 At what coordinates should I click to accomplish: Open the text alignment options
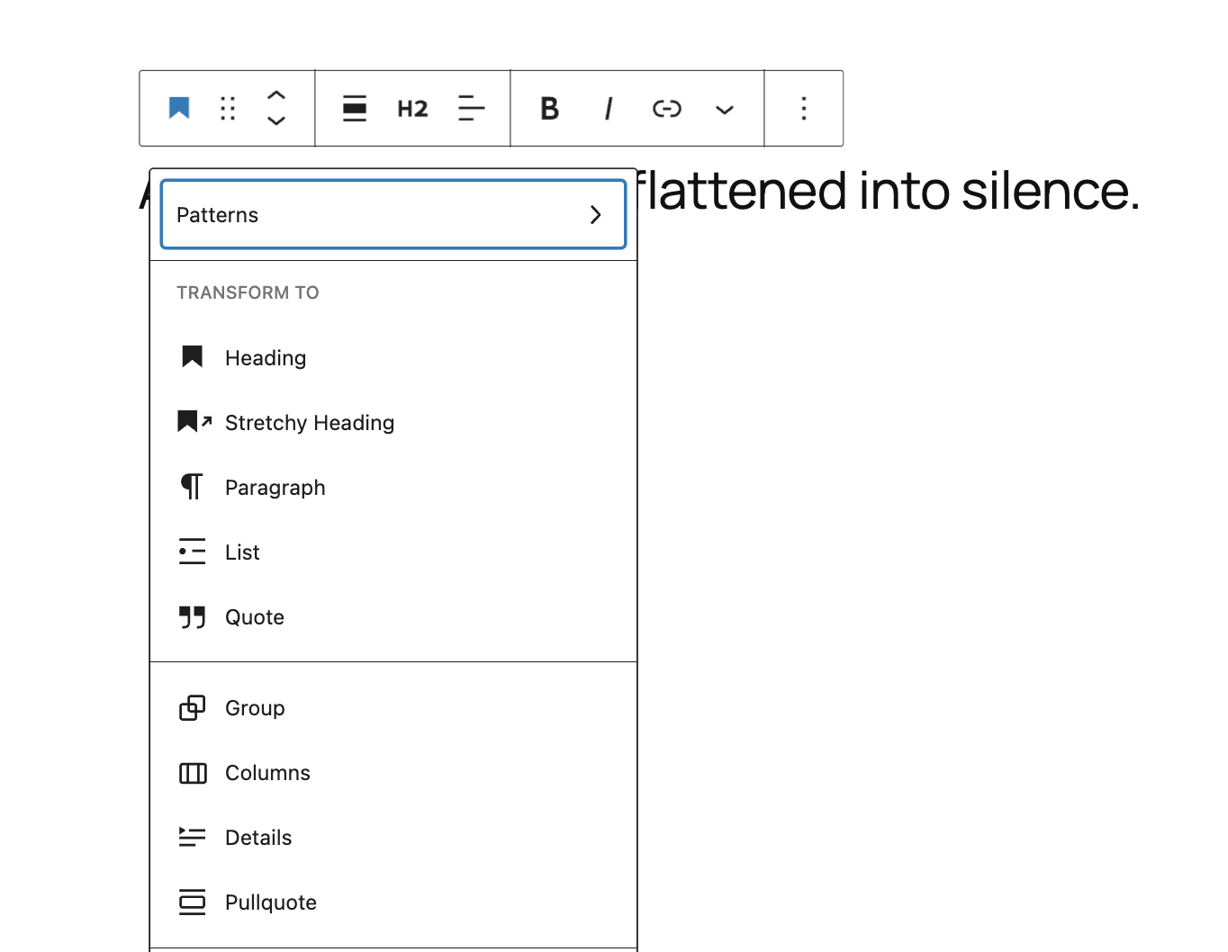[471, 109]
